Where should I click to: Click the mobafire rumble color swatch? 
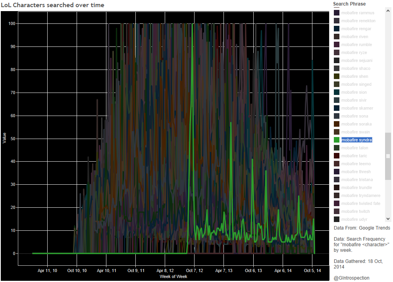click(x=337, y=44)
